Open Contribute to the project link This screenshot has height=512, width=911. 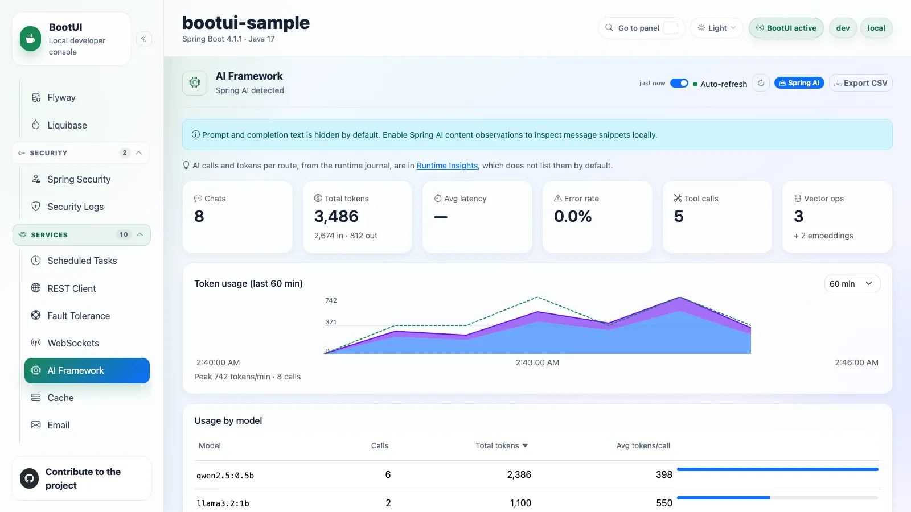click(81, 478)
